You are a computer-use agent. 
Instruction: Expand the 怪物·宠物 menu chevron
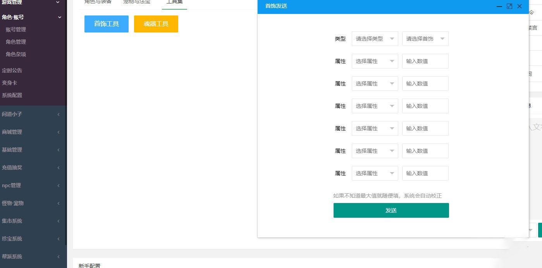(59, 203)
